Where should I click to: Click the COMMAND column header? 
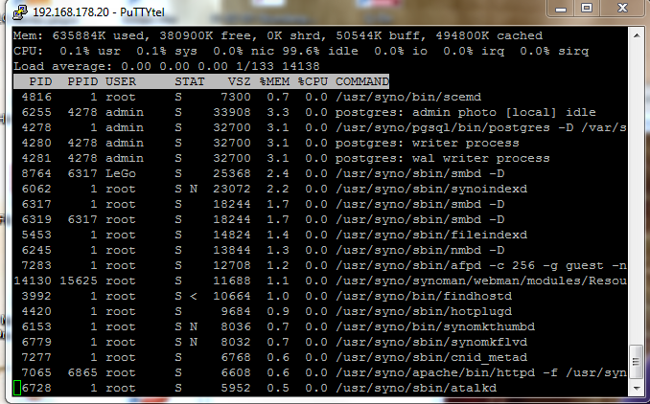(362, 81)
